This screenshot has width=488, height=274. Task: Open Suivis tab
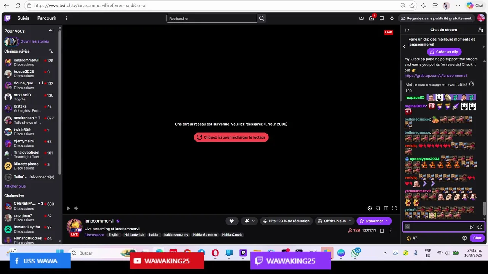[x=23, y=18]
